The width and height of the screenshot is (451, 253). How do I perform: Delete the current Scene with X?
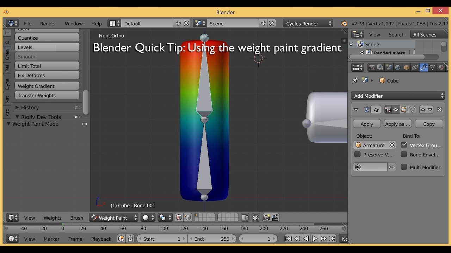272,24
